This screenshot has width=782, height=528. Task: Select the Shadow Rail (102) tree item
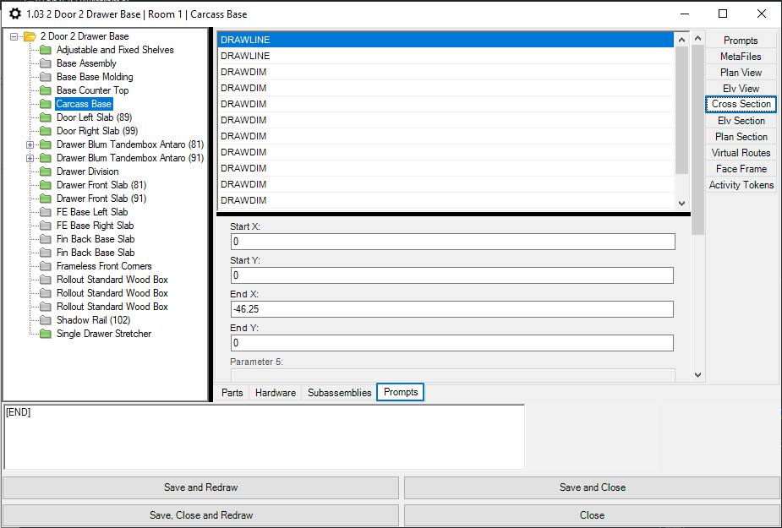tap(93, 320)
